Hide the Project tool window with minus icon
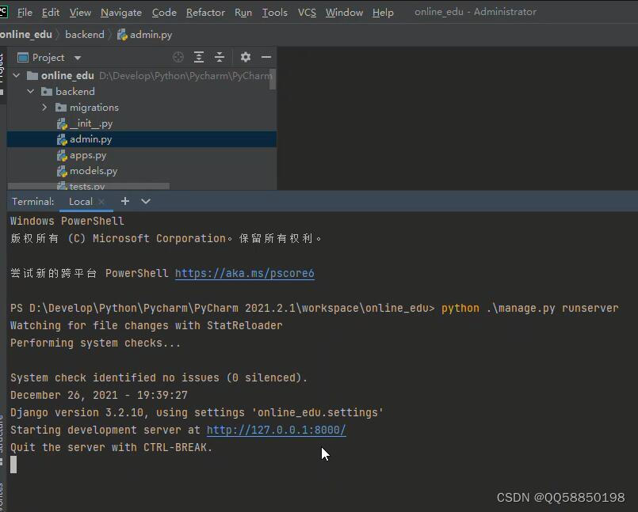 pyautogui.click(x=265, y=57)
